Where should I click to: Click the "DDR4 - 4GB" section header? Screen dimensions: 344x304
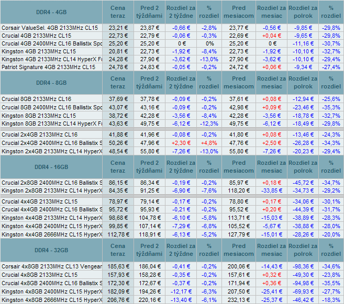click(x=51, y=12)
